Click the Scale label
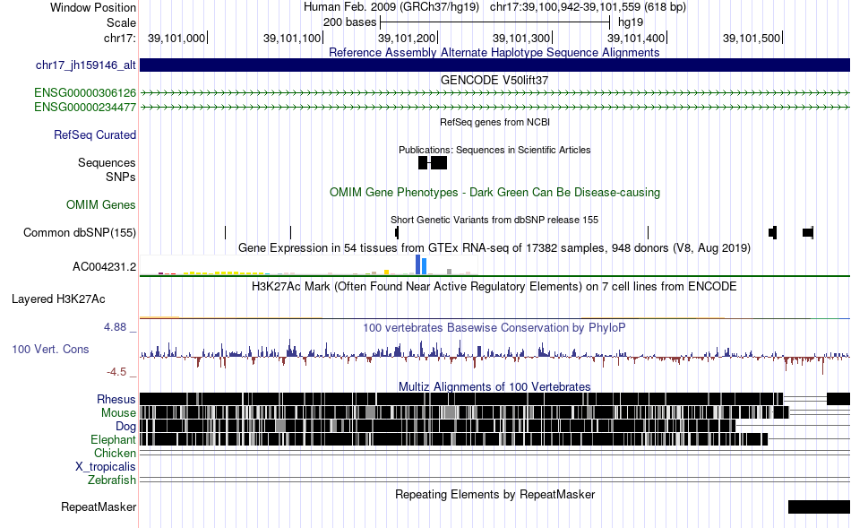 click(x=121, y=22)
